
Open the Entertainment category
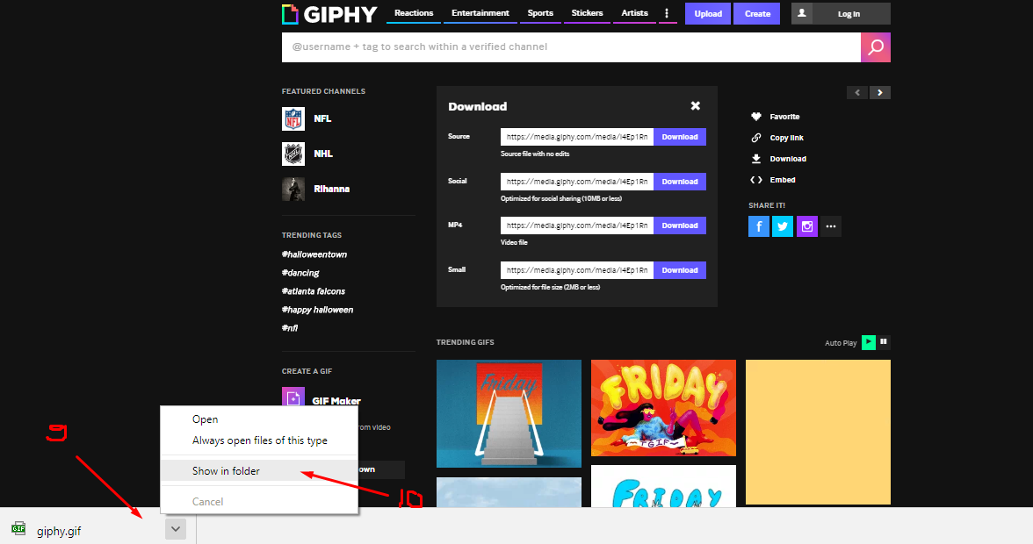point(480,13)
